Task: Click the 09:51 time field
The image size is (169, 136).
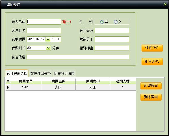Action: point(55,39)
